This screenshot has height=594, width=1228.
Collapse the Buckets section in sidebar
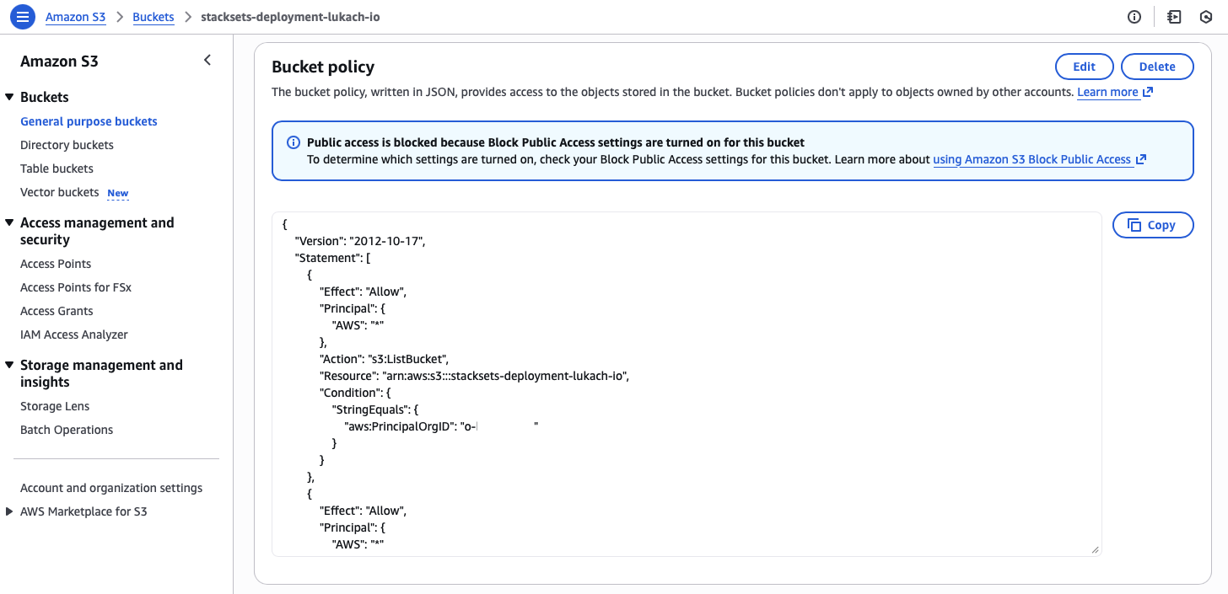point(9,97)
